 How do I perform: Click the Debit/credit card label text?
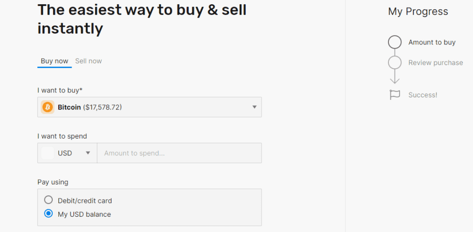pos(85,201)
